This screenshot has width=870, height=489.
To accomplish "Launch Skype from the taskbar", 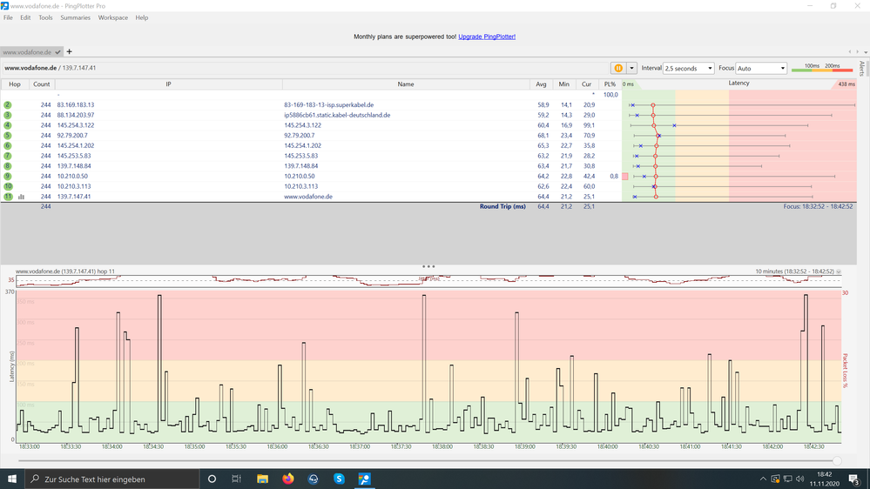I will click(x=339, y=479).
